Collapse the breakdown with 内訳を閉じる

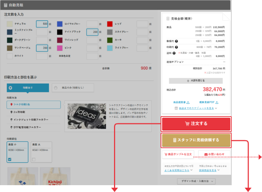click(196, 81)
